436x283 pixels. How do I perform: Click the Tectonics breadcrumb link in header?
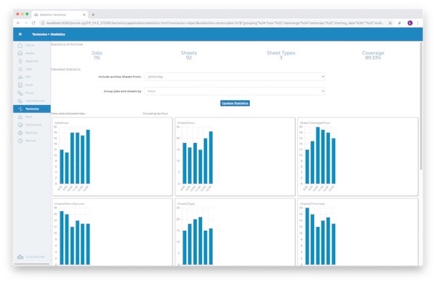click(39, 34)
